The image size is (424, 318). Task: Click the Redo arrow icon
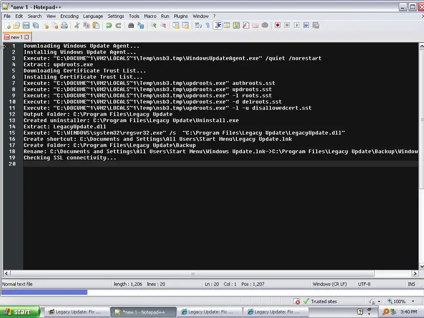point(118,25)
